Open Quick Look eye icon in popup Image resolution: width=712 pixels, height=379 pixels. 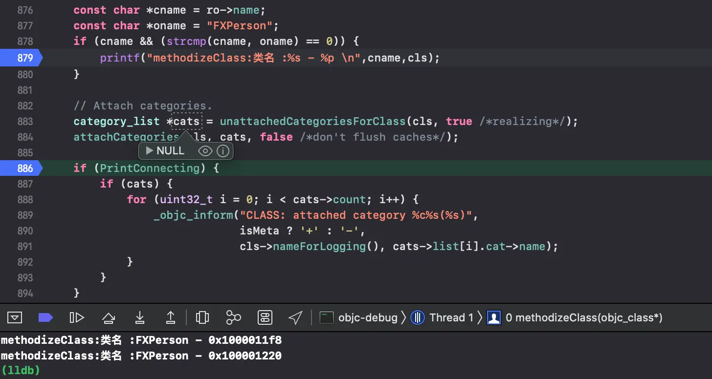pos(205,151)
